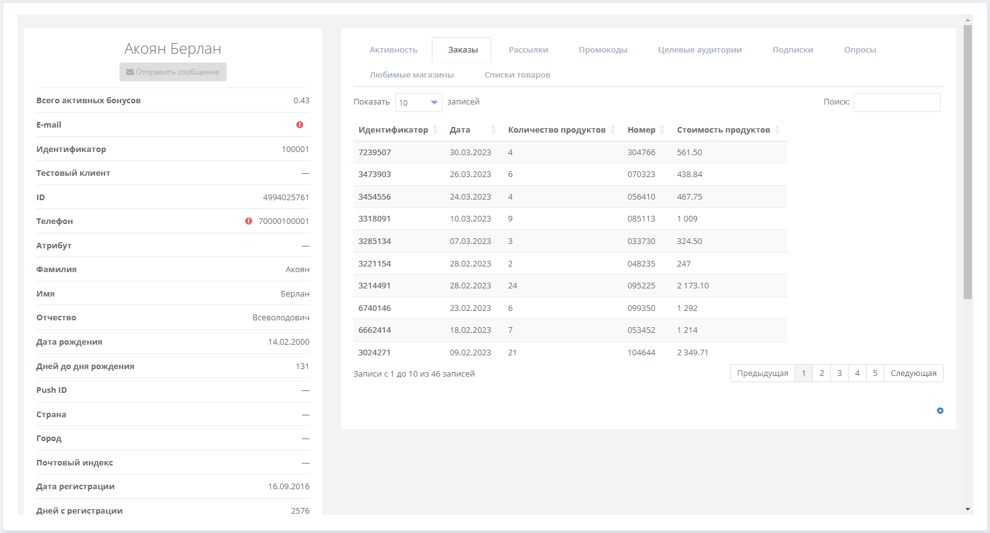Sort by Дата column arrows
Viewport: 990px width, 533px height.
(493, 130)
